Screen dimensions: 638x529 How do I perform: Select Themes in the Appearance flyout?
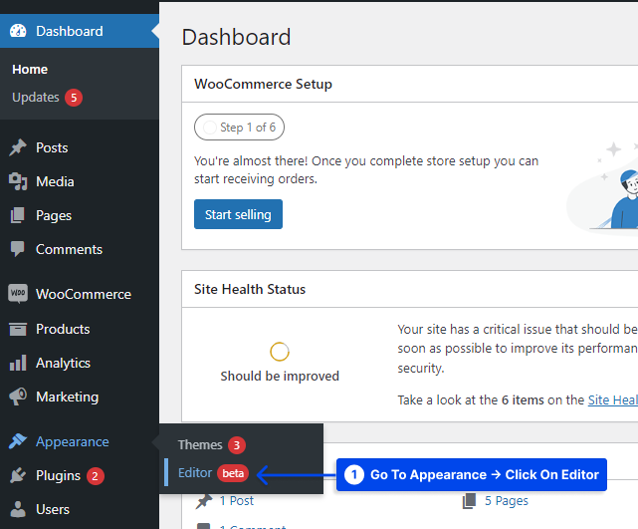pyautogui.click(x=200, y=444)
